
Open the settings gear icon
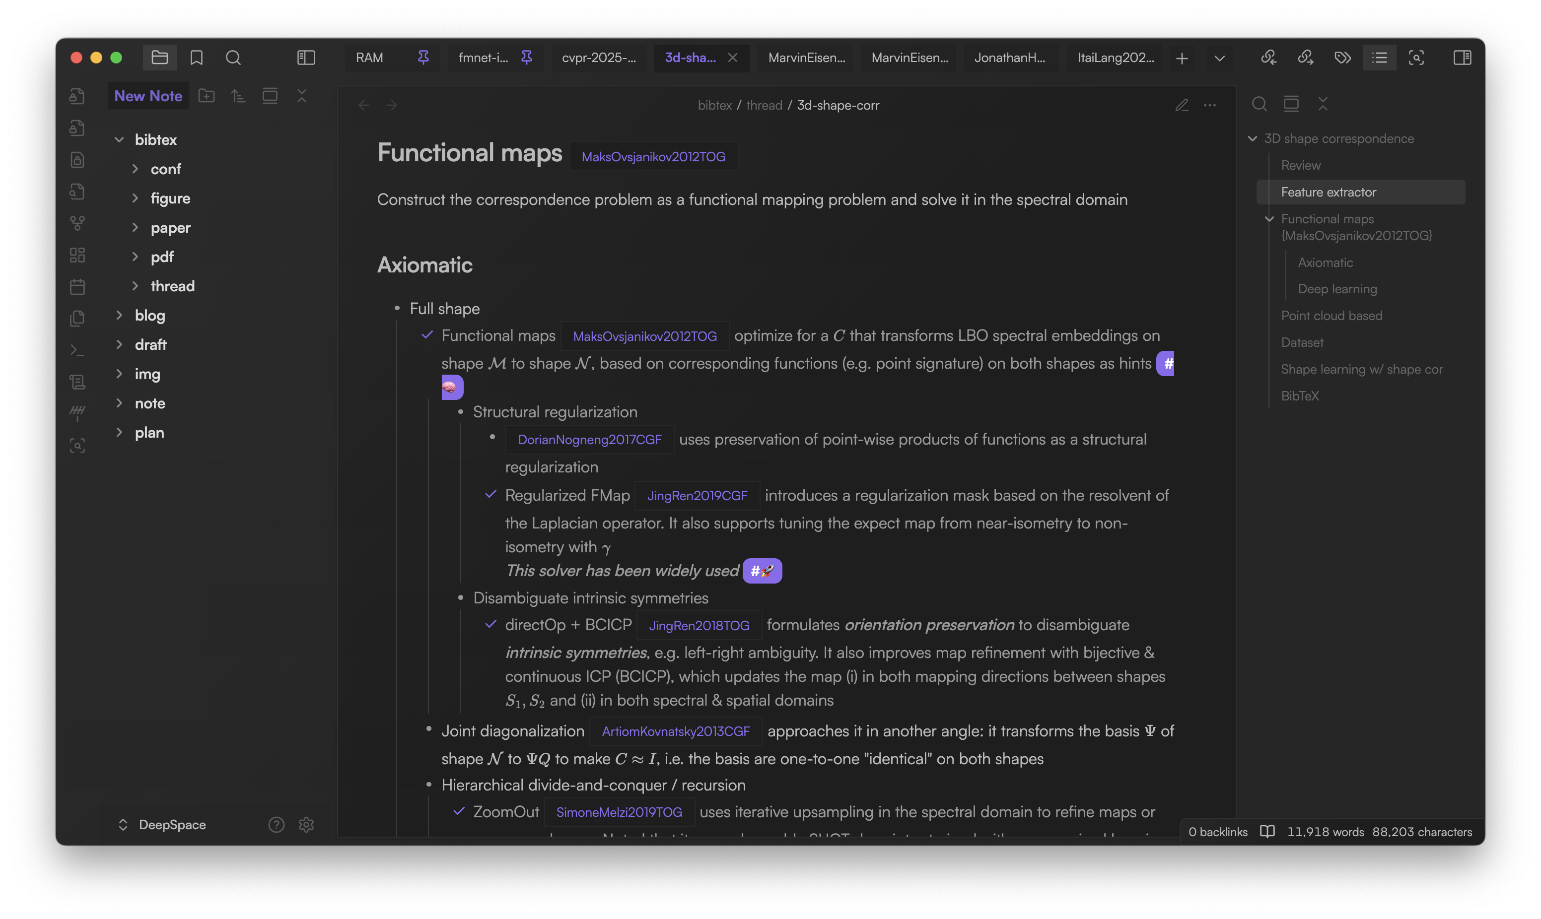pyautogui.click(x=306, y=824)
